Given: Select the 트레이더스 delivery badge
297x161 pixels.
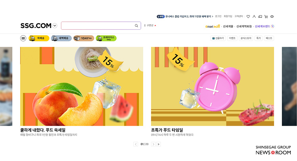Looking at the screenshot, I should point(106,38).
